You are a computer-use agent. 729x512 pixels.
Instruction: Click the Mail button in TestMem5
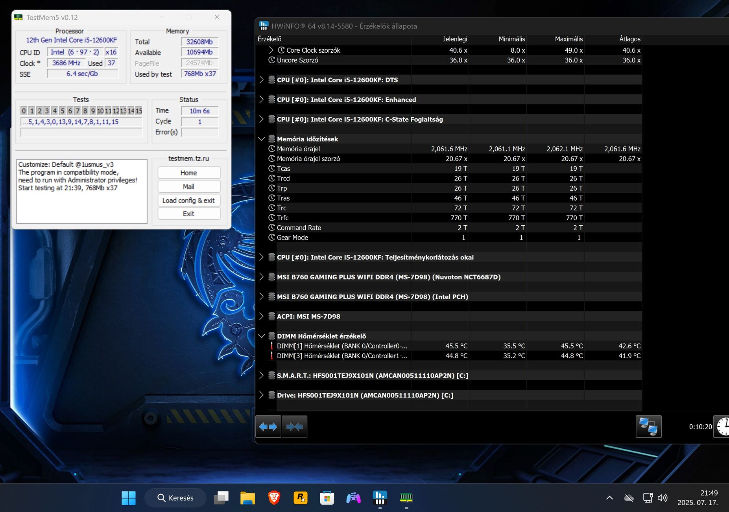coord(189,186)
